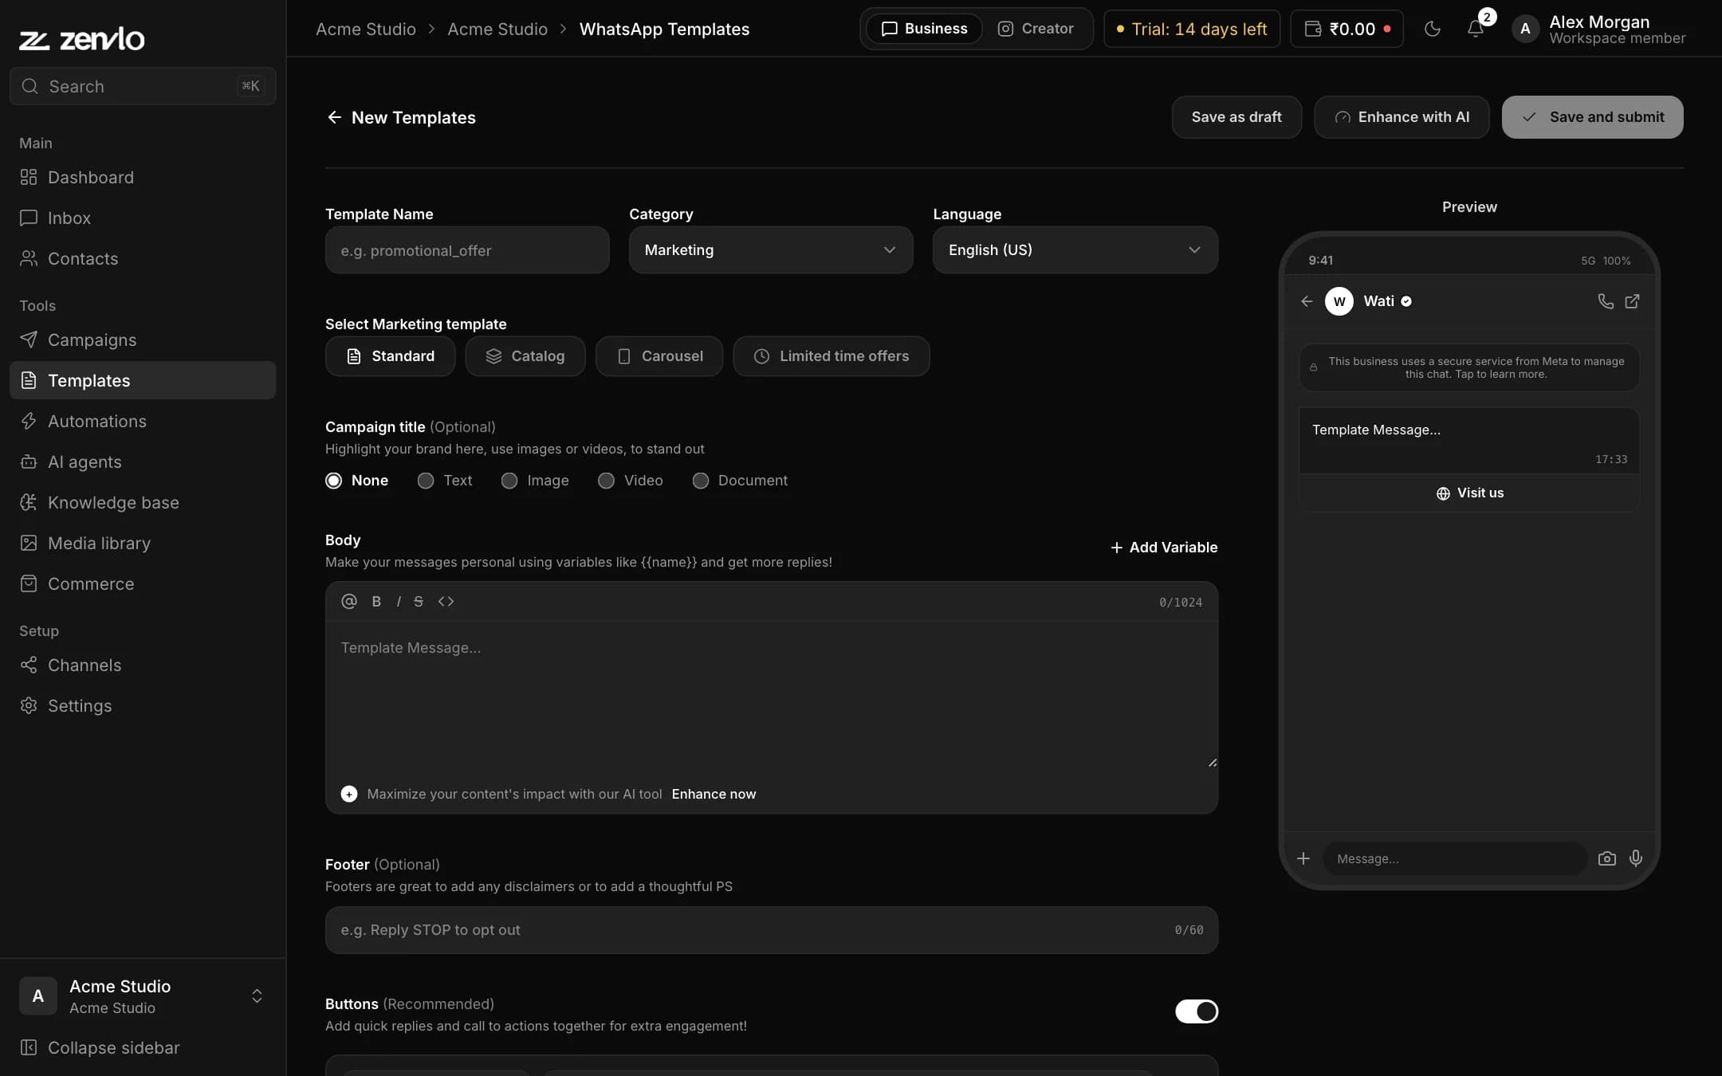Switch to Business mode
1722x1076 pixels.
(x=924, y=29)
